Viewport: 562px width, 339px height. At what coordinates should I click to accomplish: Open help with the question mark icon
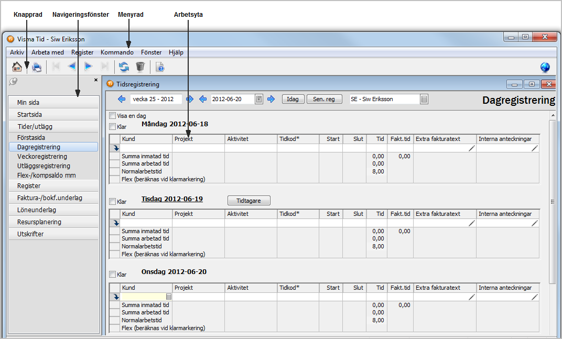click(160, 67)
